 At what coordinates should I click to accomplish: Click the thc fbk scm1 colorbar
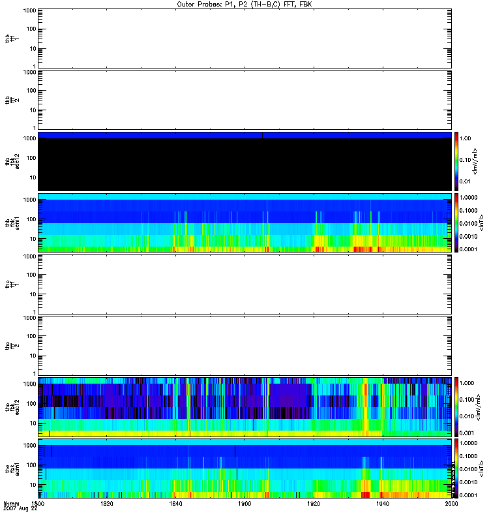[x=456, y=468]
